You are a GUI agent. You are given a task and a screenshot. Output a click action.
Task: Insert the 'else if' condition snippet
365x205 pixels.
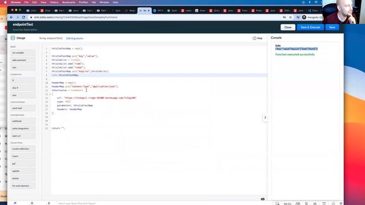23,88
